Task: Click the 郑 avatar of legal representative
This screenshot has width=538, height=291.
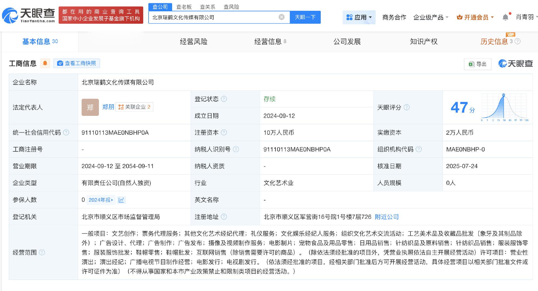Action: [90, 107]
